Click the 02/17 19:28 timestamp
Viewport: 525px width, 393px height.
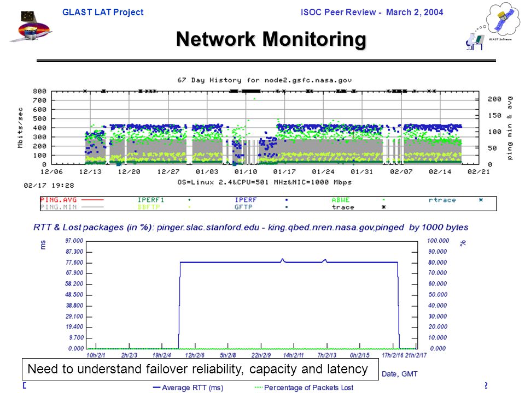49,185
